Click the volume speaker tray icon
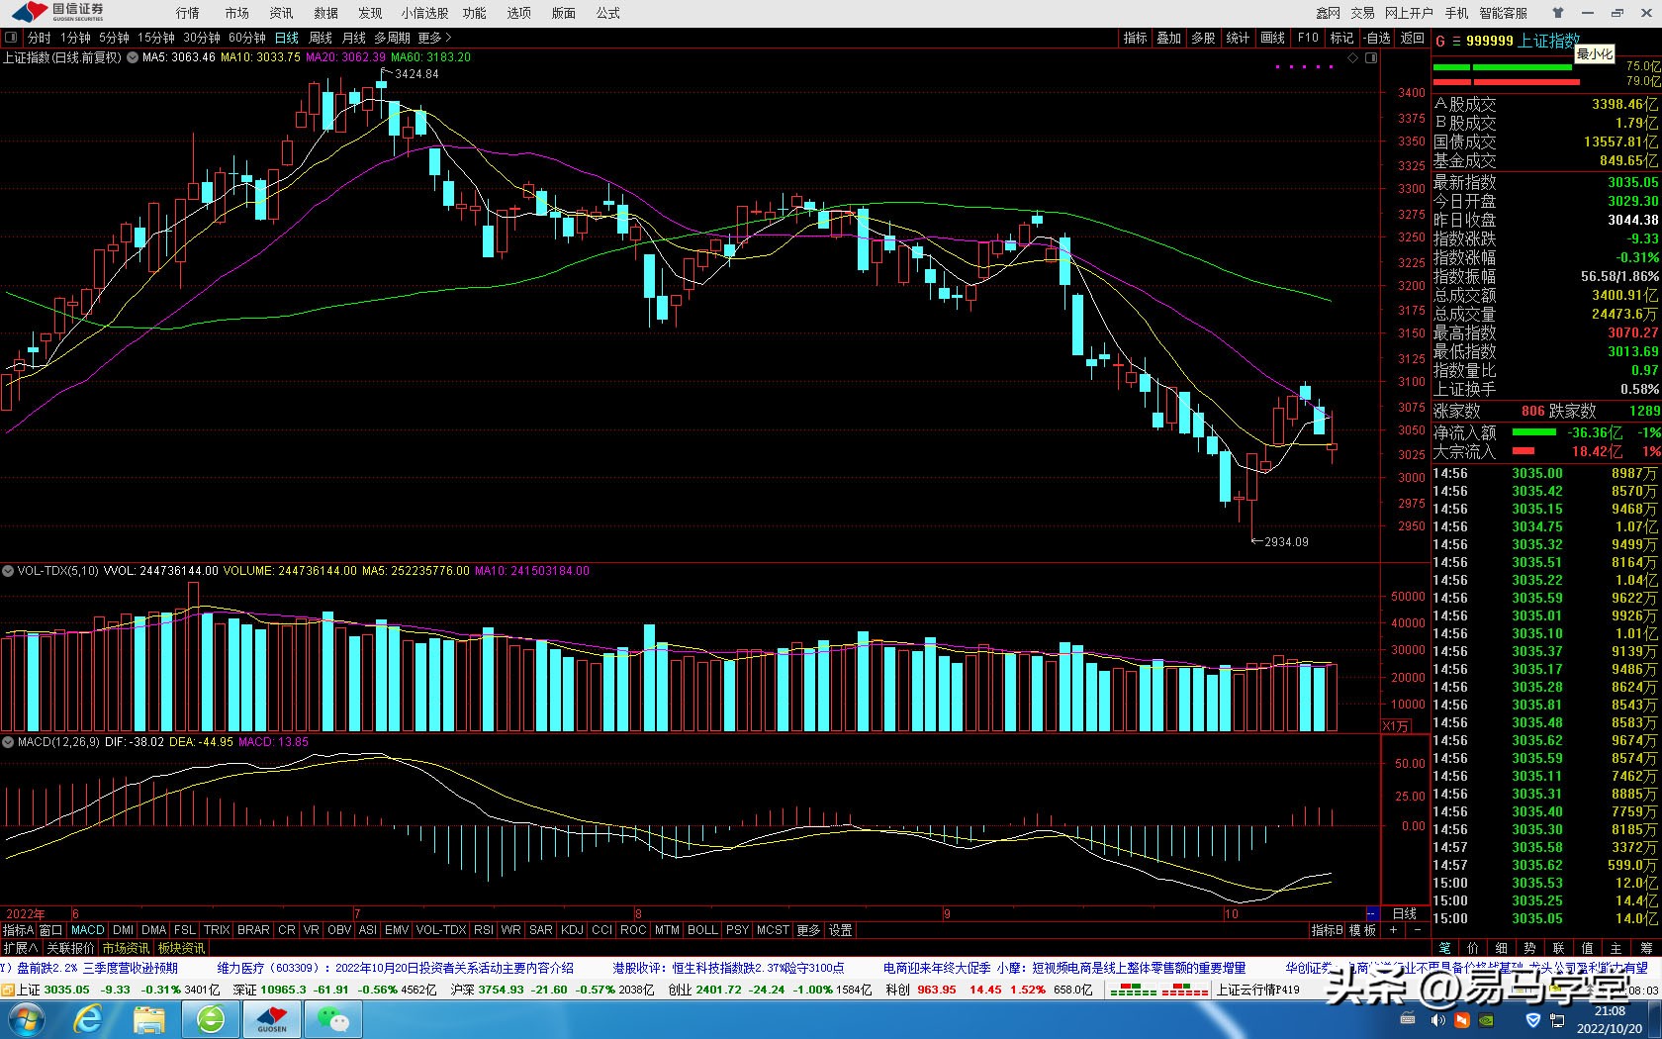This screenshot has width=1662, height=1039. (1438, 1019)
